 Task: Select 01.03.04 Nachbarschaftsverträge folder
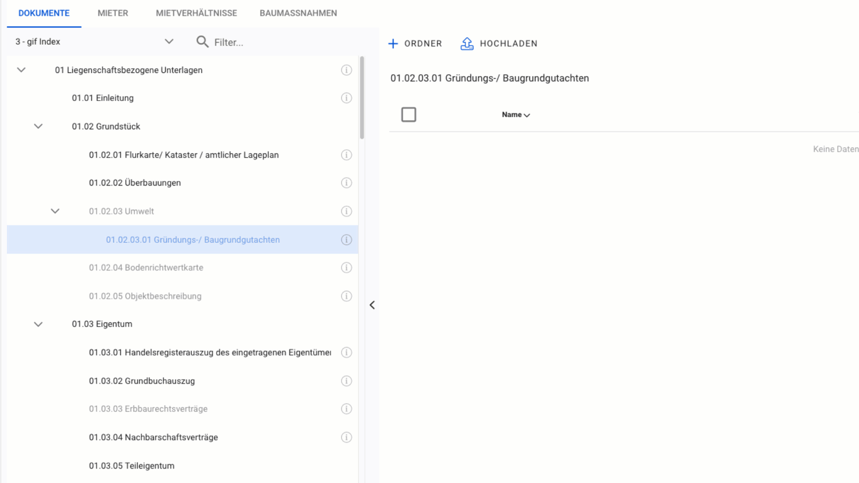pyautogui.click(x=153, y=437)
